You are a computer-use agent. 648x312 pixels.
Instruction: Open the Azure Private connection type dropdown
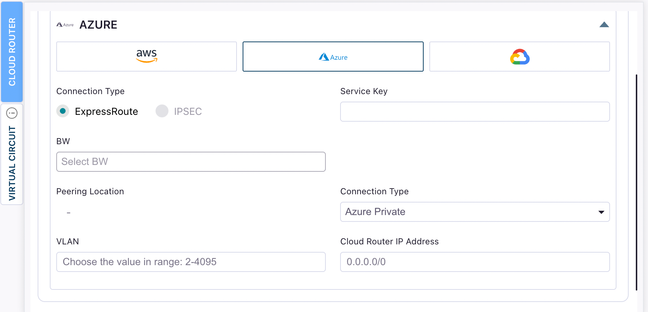click(475, 212)
